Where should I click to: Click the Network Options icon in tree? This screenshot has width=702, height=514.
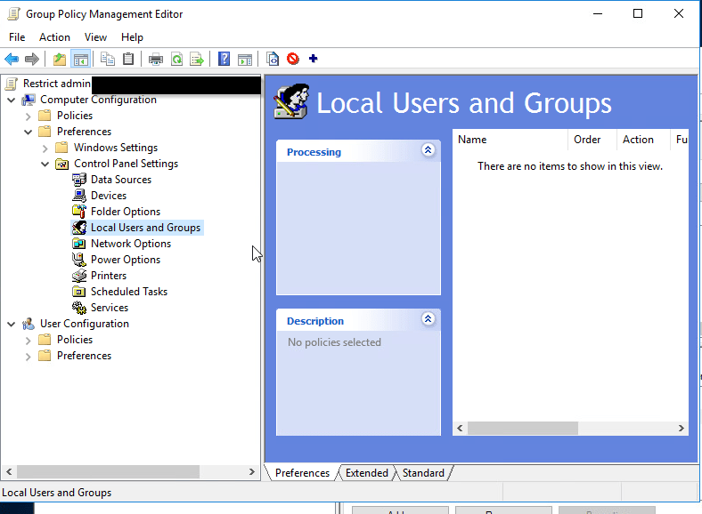click(78, 244)
